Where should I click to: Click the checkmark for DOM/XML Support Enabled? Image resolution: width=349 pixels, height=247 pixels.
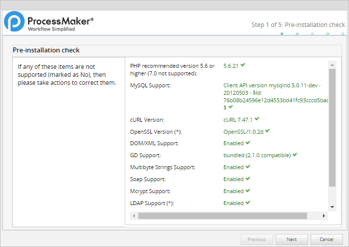tap(248, 143)
